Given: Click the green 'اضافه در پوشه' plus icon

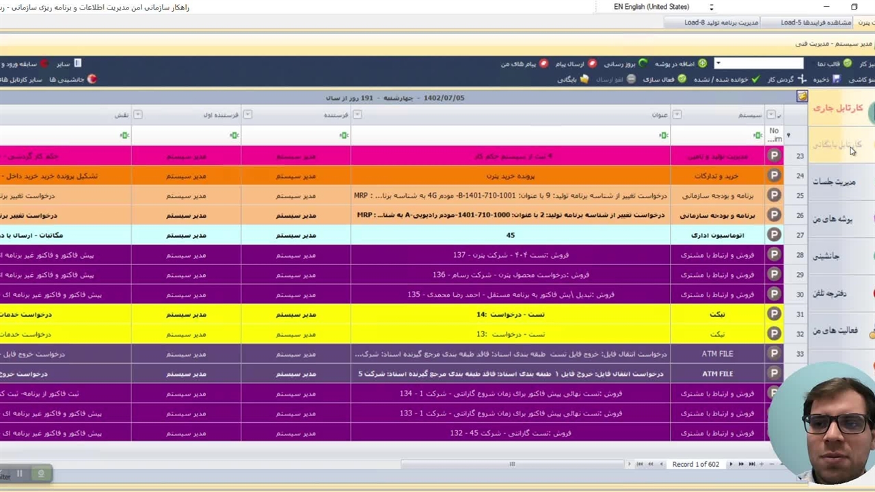Looking at the screenshot, I should (702, 64).
